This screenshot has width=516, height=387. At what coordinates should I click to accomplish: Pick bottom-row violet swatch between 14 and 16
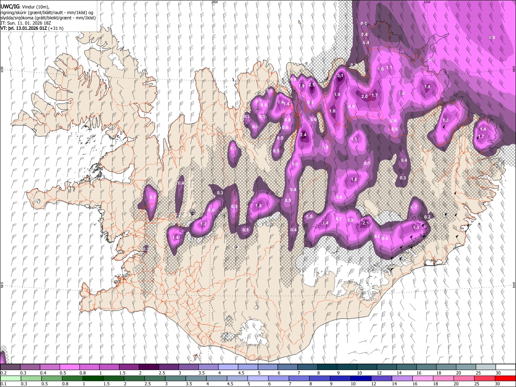pos(402,378)
